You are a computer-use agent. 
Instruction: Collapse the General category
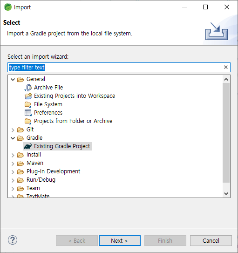coord(13,79)
